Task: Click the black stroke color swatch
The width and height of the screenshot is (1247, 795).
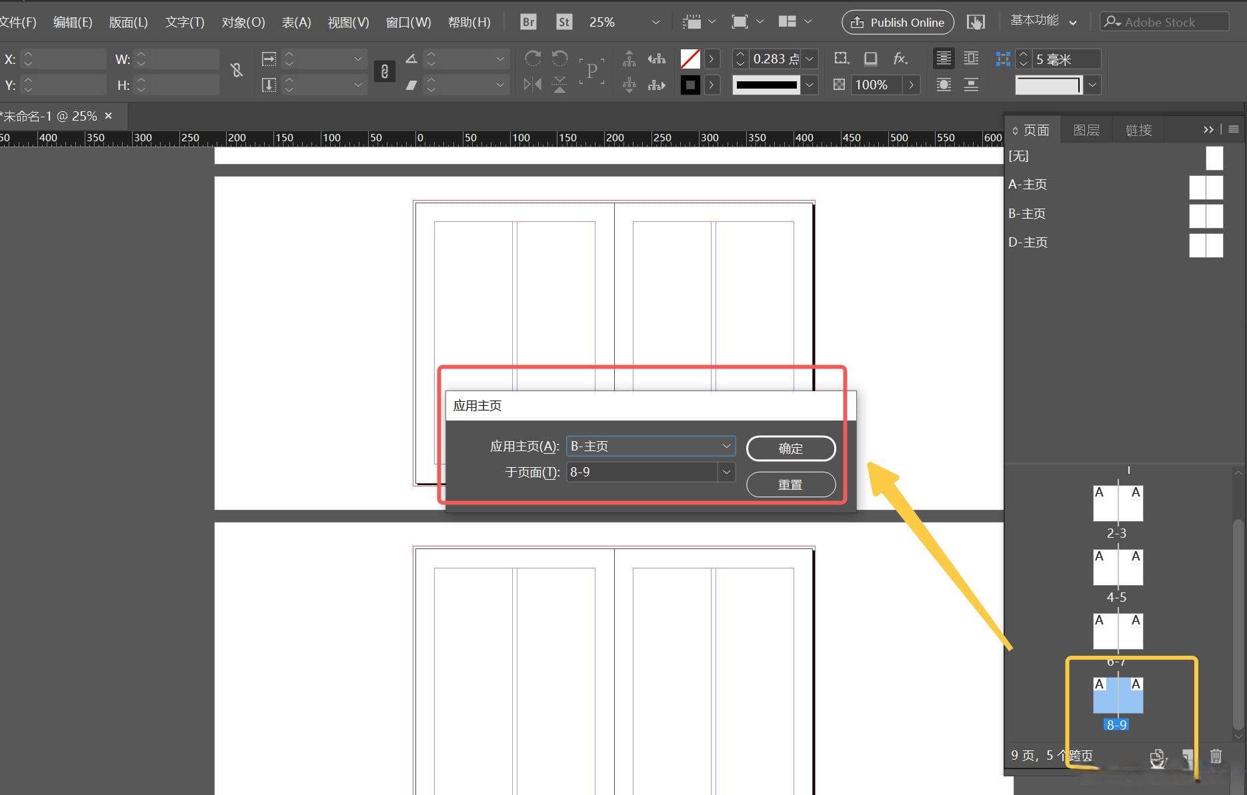Action: pyautogui.click(x=690, y=85)
